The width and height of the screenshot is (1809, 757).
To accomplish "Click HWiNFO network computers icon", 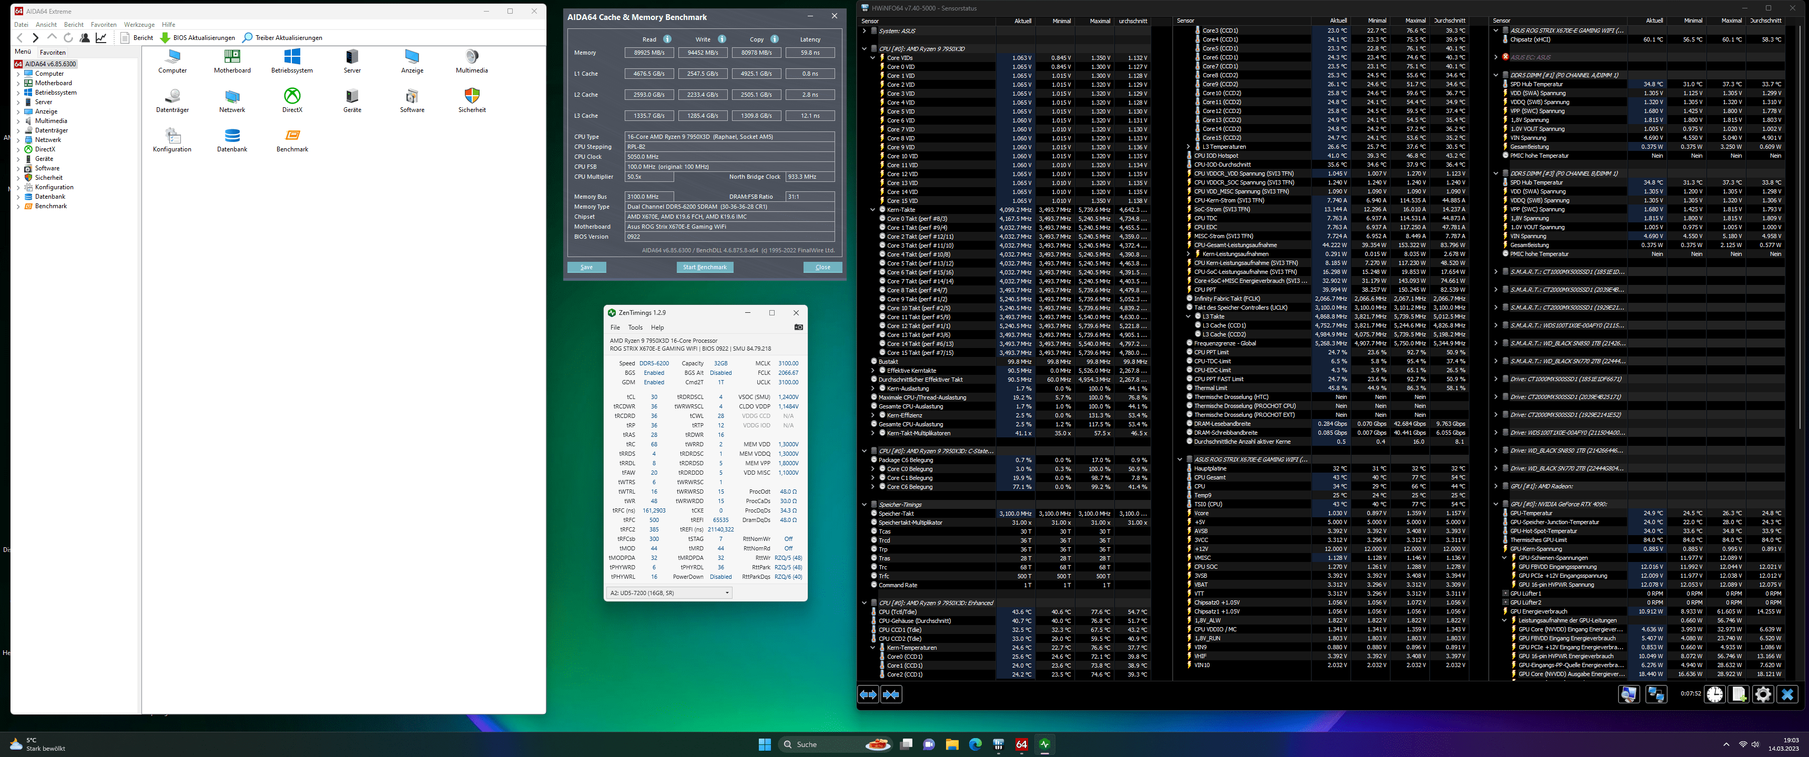I will pos(1656,694).
